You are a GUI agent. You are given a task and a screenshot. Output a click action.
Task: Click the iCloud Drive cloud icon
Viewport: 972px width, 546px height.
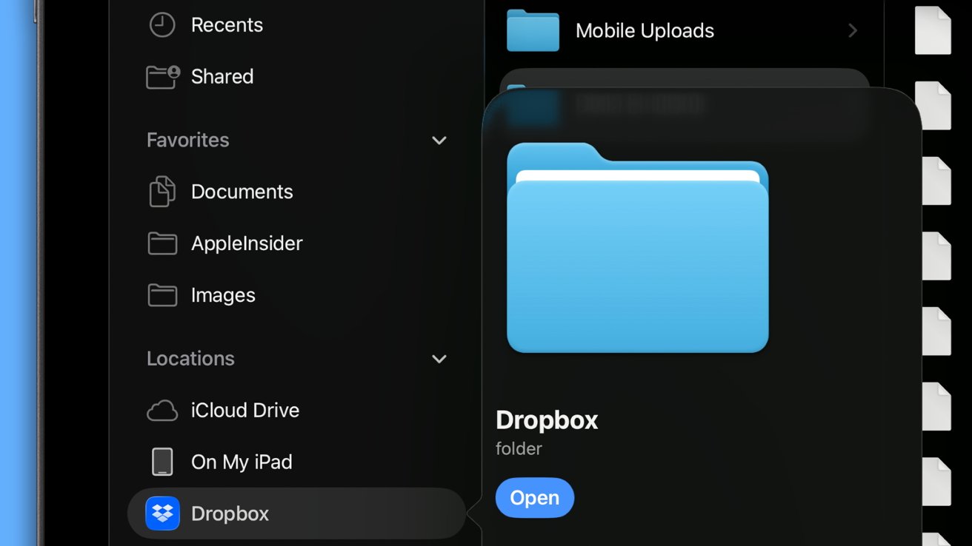click(x=162, y=411)
